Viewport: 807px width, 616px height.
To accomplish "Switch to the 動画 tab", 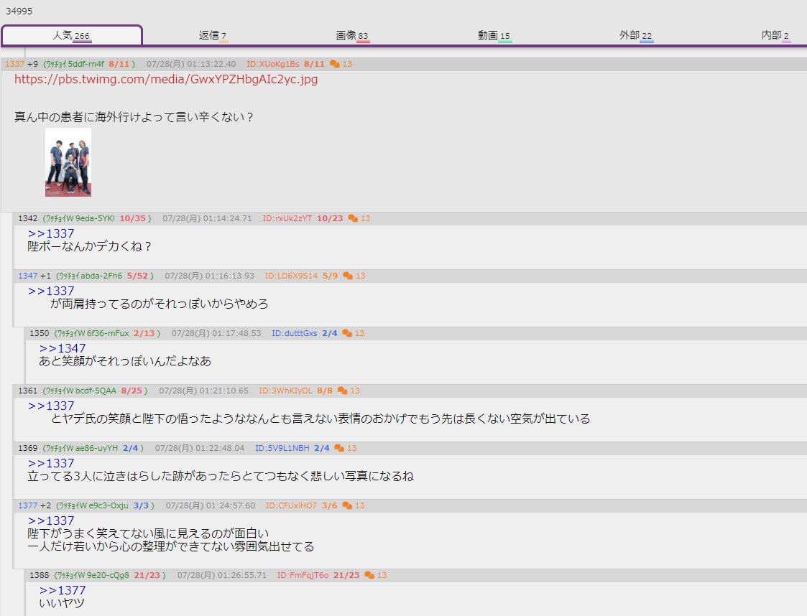I will [x=494, y=35].
